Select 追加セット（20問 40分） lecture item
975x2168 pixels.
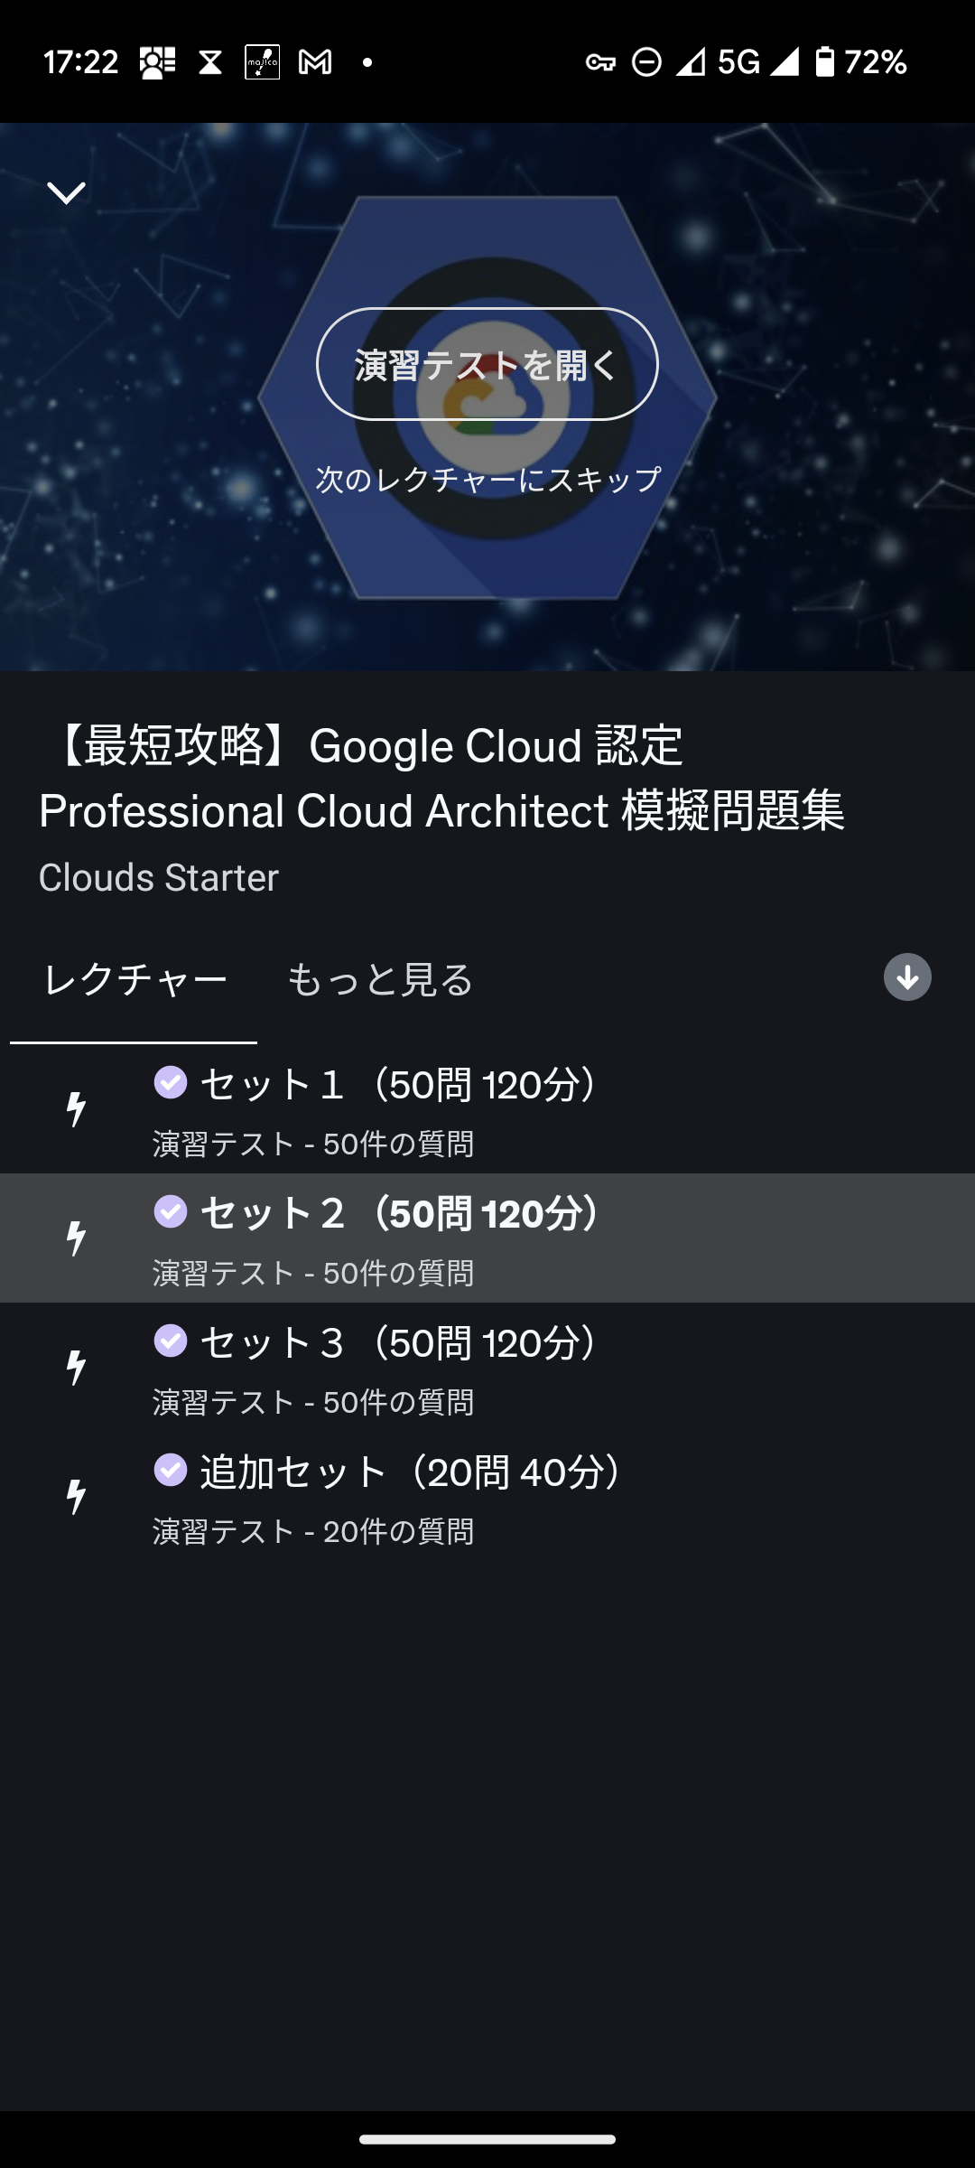click(x=487, y=1497)
